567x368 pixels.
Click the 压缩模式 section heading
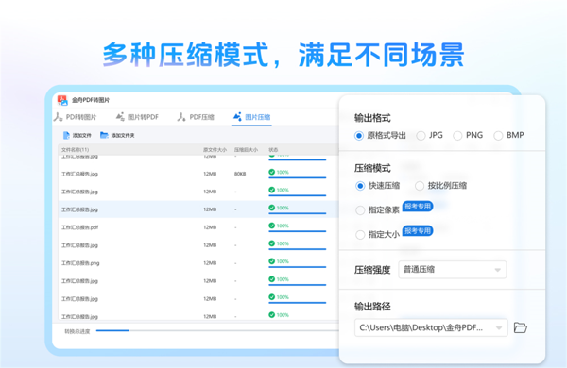tap(372, 168)
